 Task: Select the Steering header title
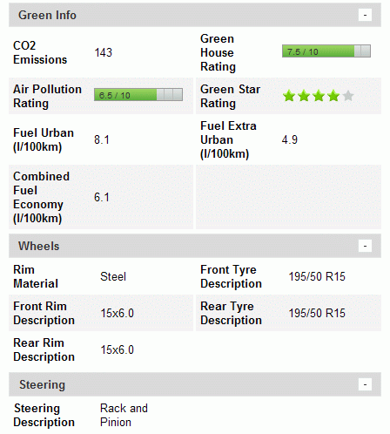tap(43, 384)
